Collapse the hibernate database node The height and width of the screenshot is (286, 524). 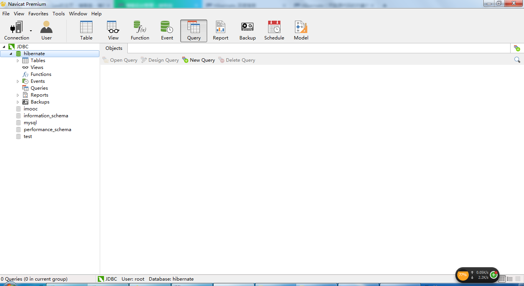coord(11,54)
